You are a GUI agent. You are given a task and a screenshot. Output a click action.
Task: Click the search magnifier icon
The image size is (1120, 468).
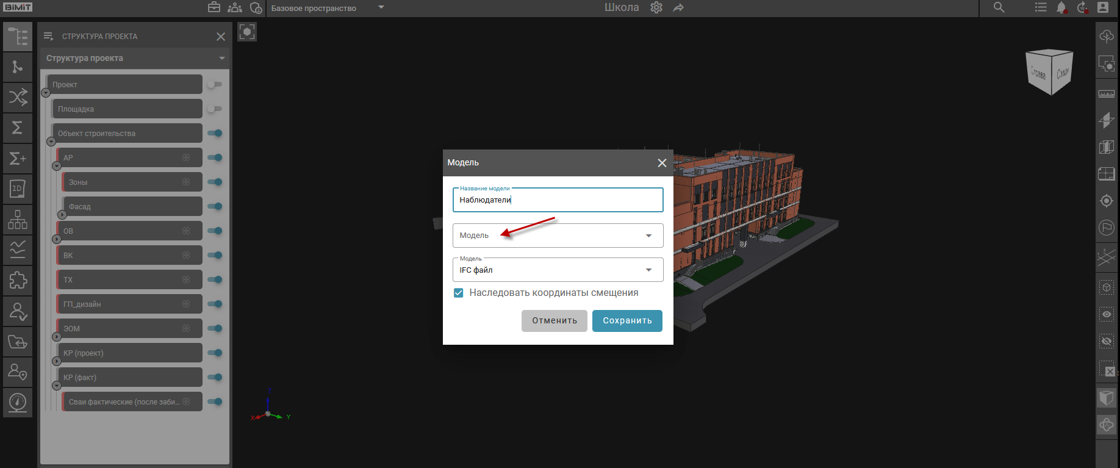(999, 7)
